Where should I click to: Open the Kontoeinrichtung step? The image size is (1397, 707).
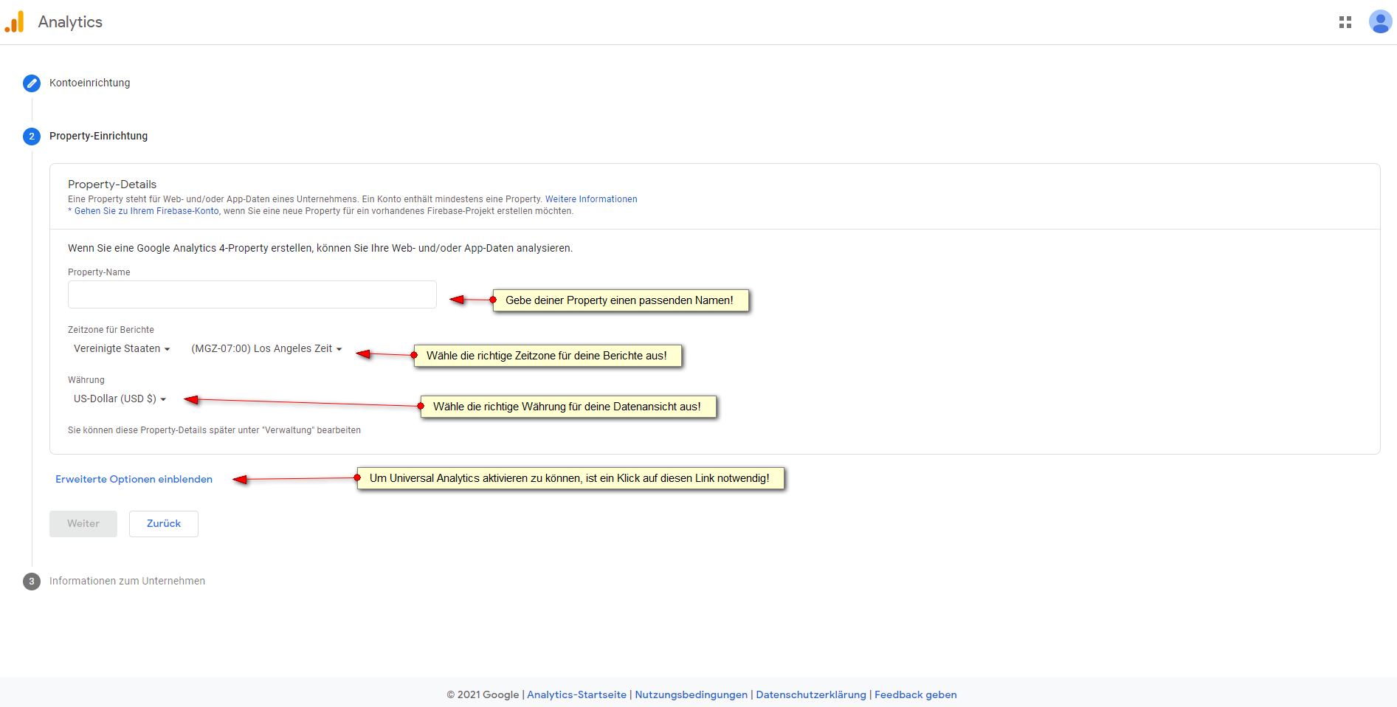point(90,83)
